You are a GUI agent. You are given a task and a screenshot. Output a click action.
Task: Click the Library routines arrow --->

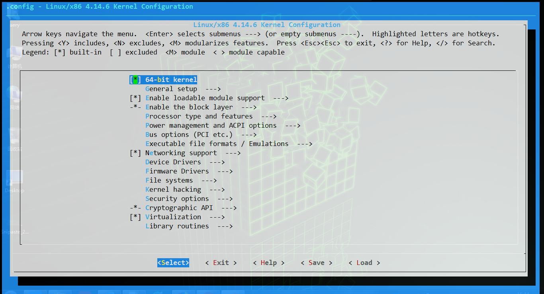(225, 226)
